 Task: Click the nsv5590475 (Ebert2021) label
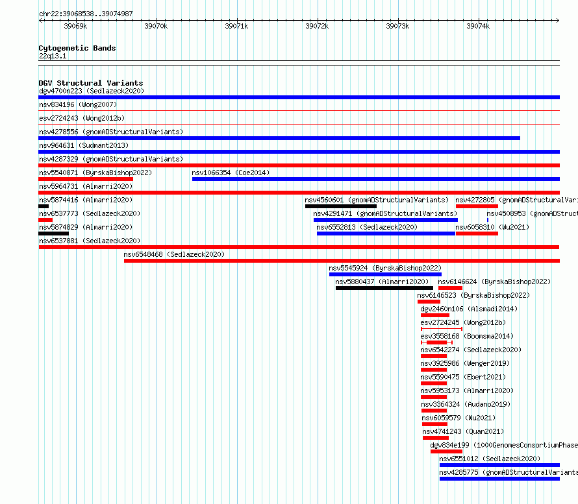(x=463, y=377)
